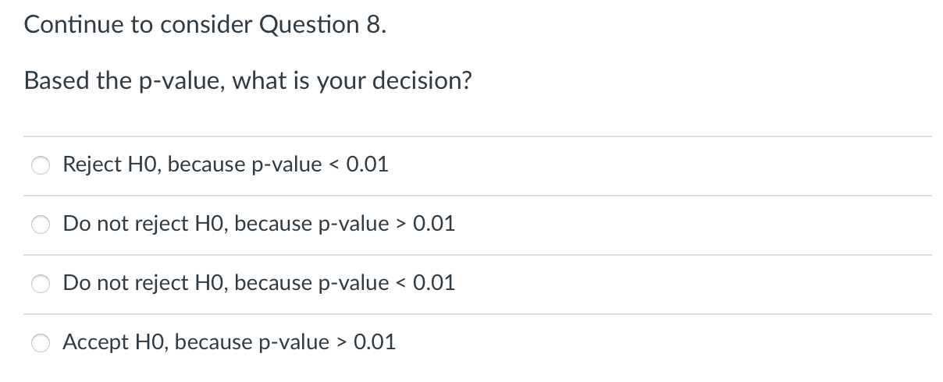Viewport: 943px width, 382px height.
Task: Select the 'Reject H0, because p-value < 0.01' radio button
Action: pyautogui.click(x=41, y=165)
